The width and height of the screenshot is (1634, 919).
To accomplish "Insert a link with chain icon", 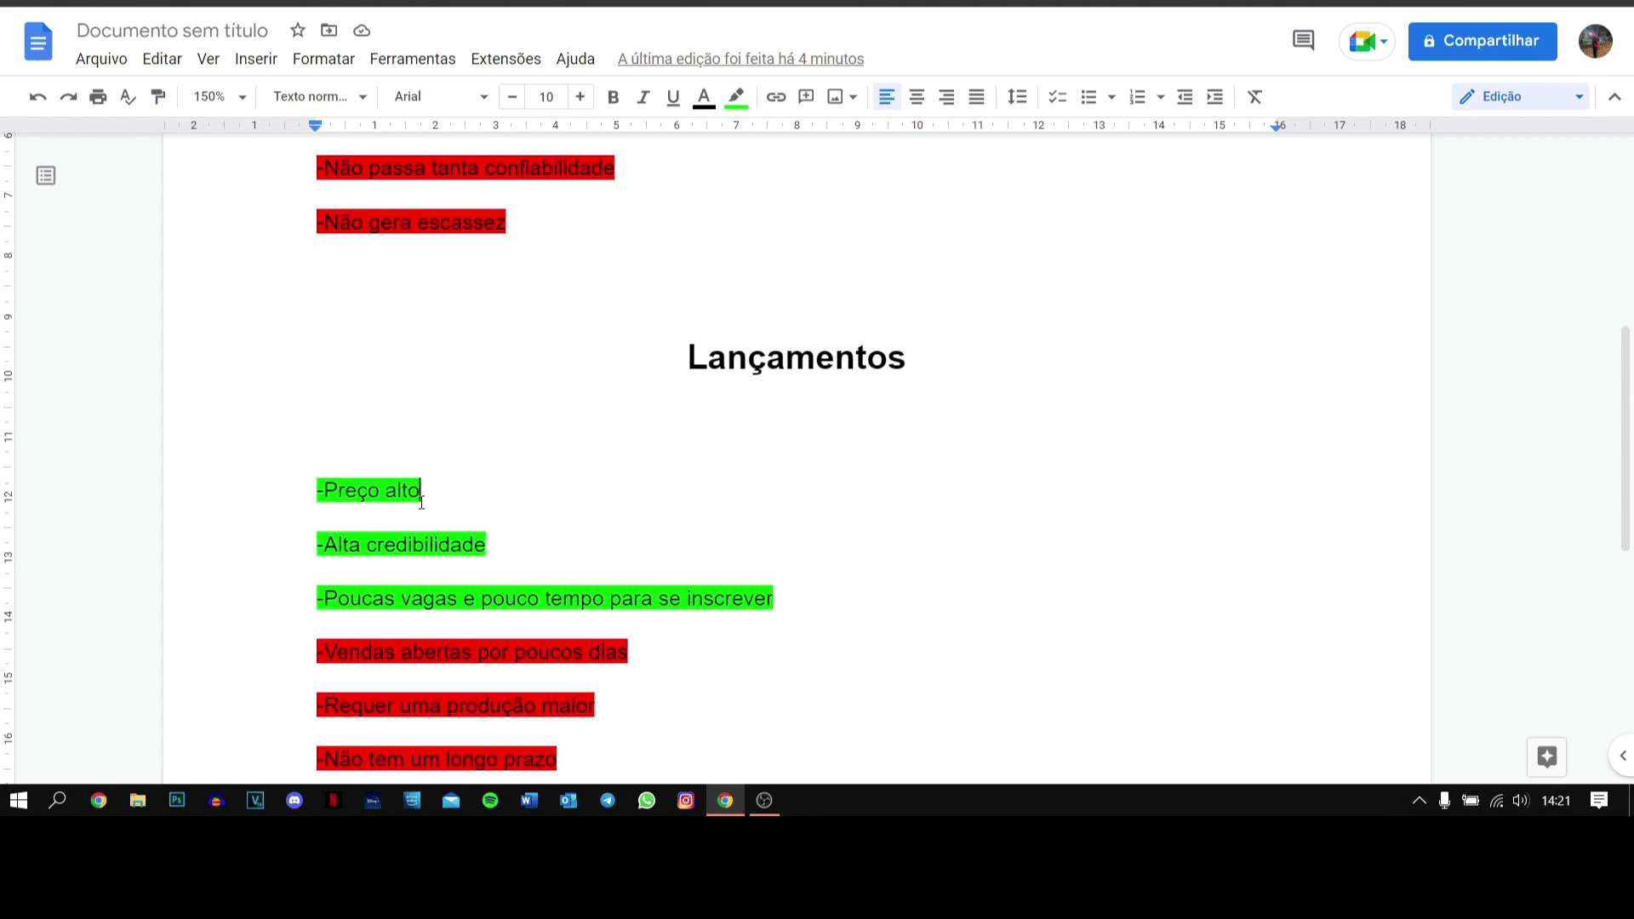I will pos(775,97).
